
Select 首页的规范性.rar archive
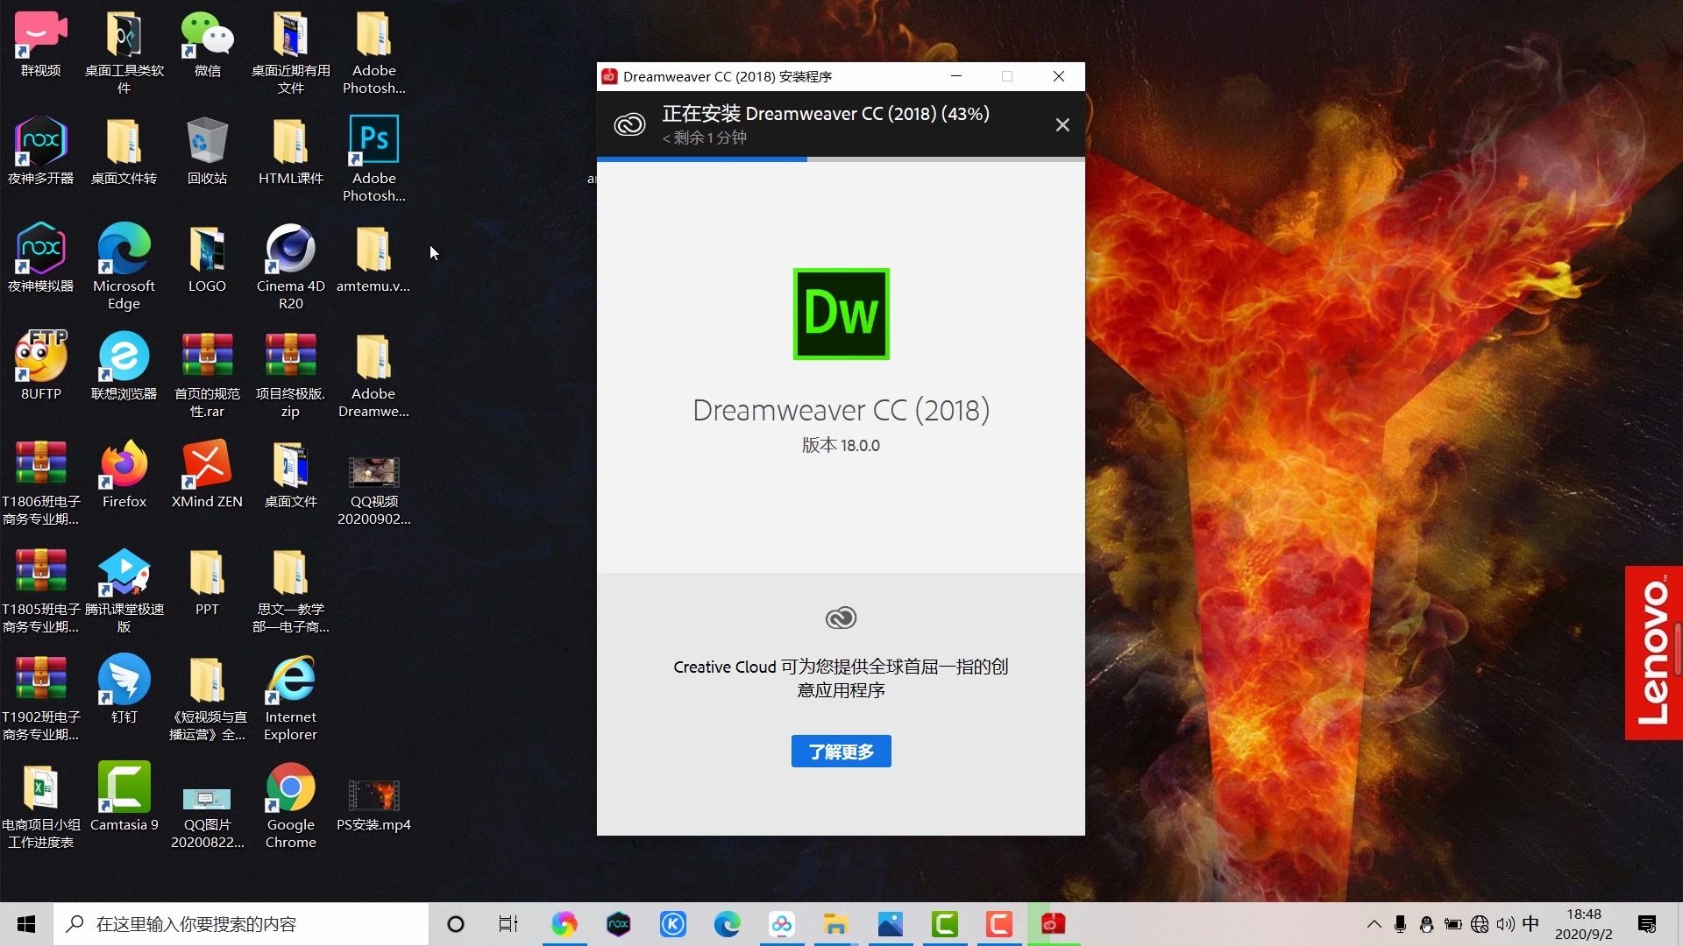click(x=207, y=375)
